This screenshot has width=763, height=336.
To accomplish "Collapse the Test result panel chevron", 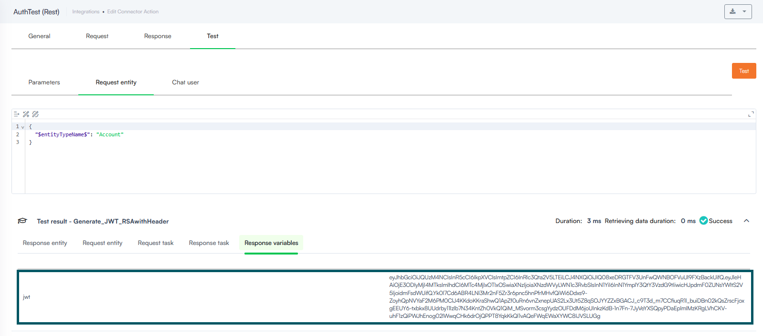I will coord(747,221).
